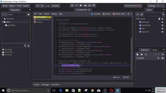Open FileSystem panel dropdown arrow
The height and width of the screenshot is (93, 166).
point(30,10)
